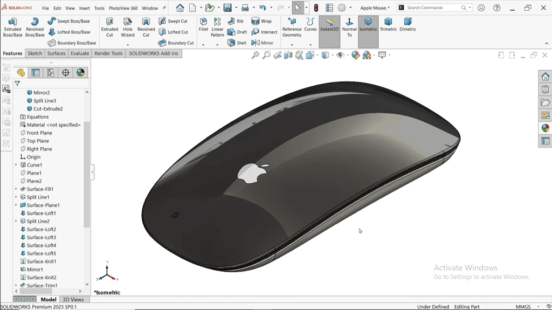
Task: Select the Extruded Boss/Base tool
Action: 13,27
